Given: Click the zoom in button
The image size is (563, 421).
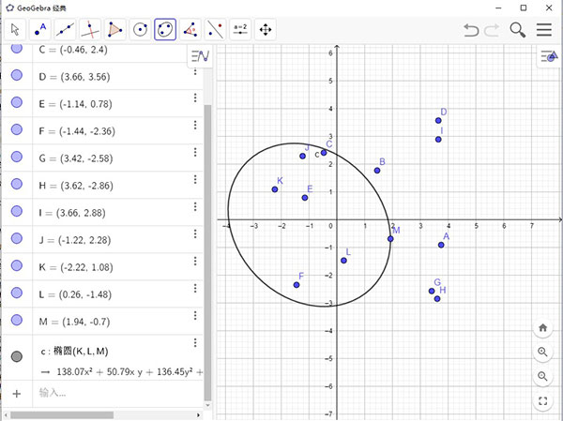Looking at the screenshot, I should coord(543,353).
